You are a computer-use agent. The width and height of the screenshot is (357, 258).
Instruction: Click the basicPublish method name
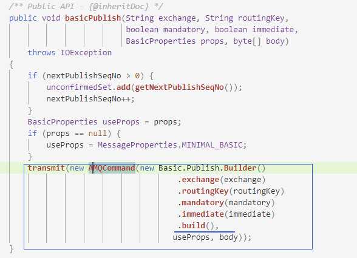(93, 18)
